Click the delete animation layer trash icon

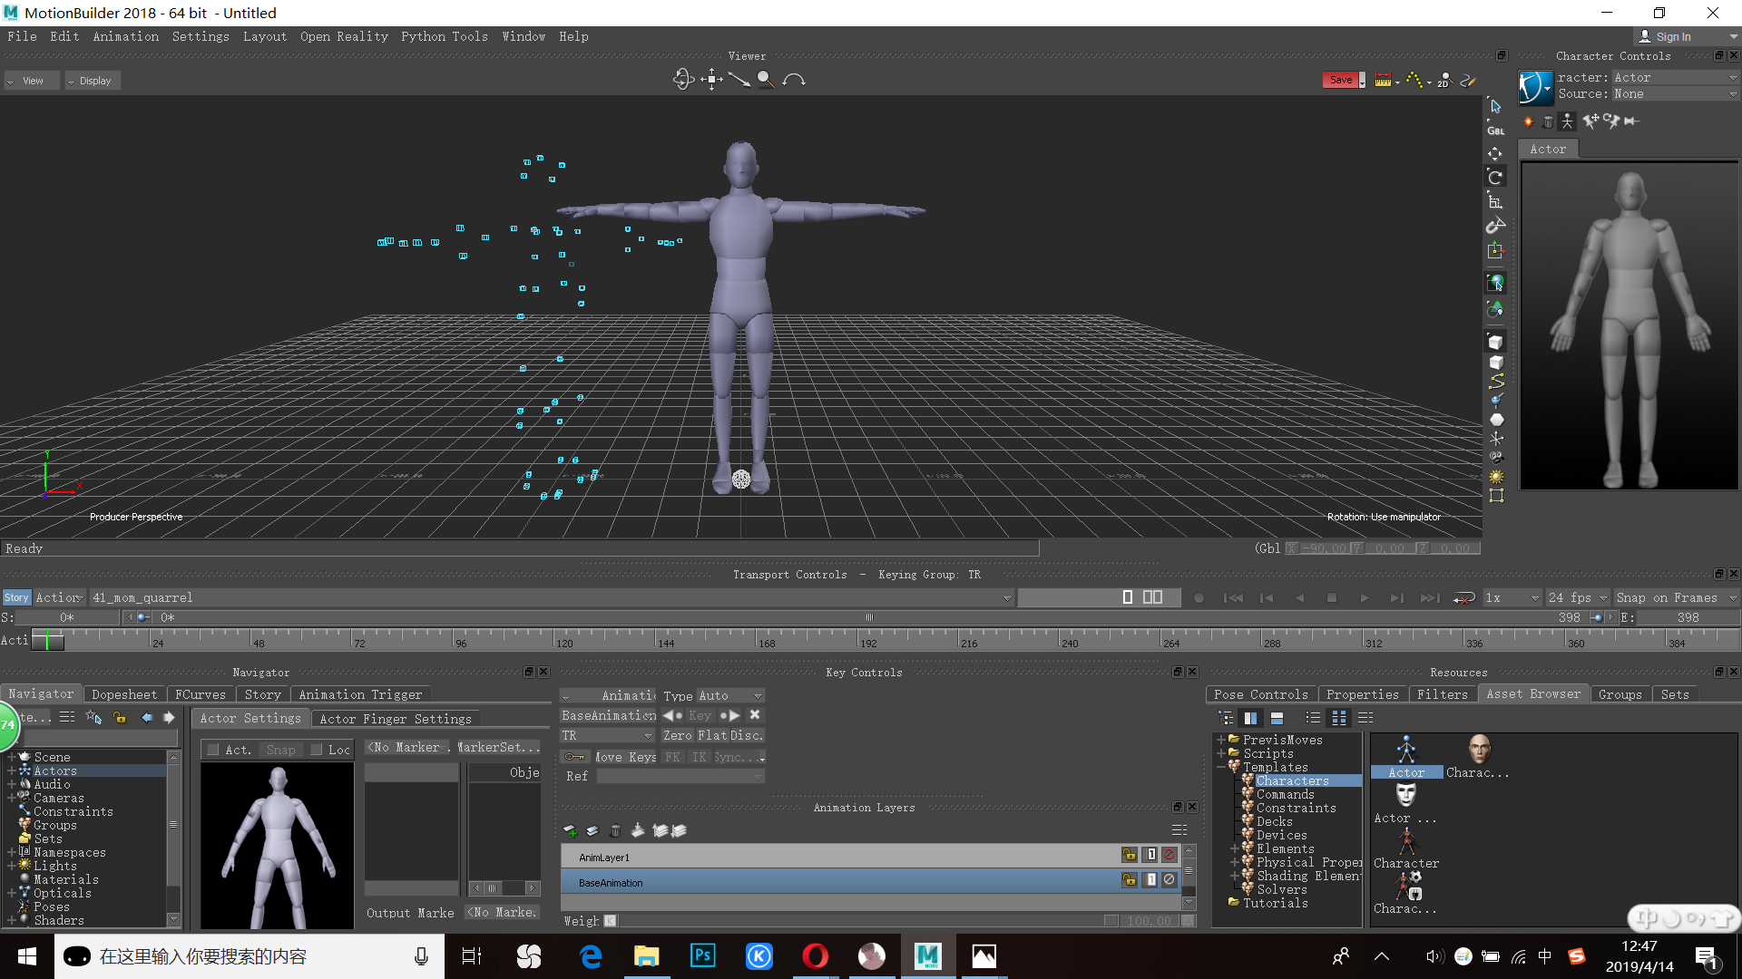pyautogui.click(x=615, y=830)
